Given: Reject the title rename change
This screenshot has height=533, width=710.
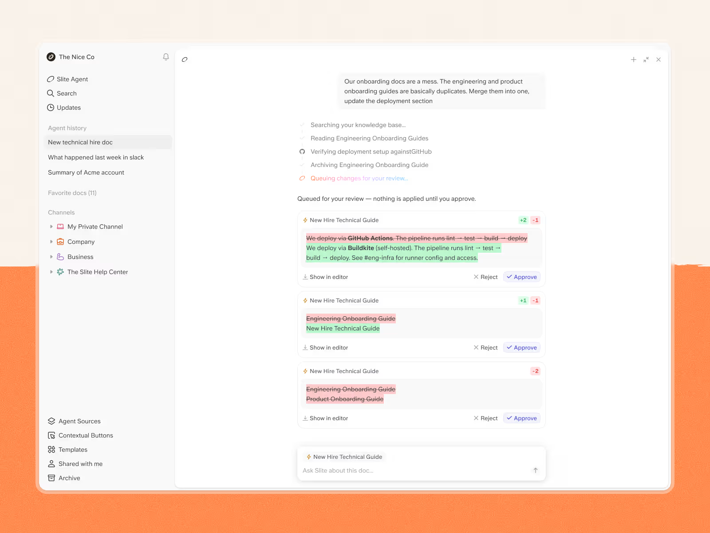Looking at the screenshot, I should coord(485,347).
